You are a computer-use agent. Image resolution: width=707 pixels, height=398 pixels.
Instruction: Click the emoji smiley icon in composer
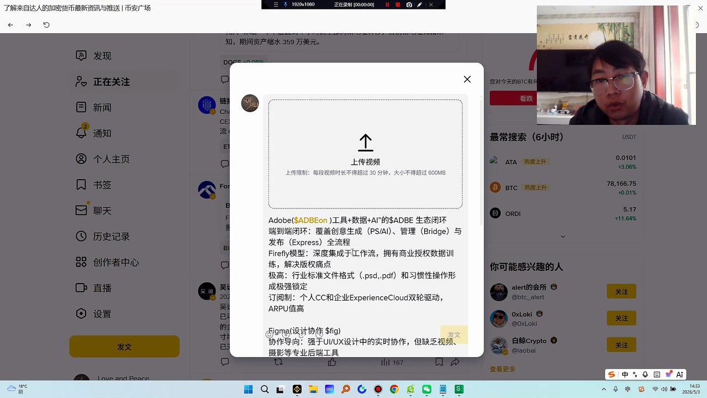pos(270,334)
